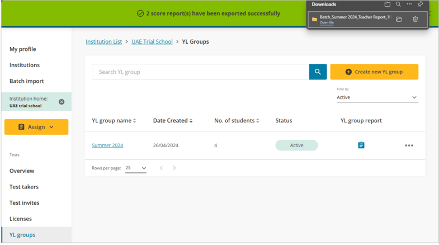
Task: Open the Downloads folder icon in popup header
Action: click(387, 4)
